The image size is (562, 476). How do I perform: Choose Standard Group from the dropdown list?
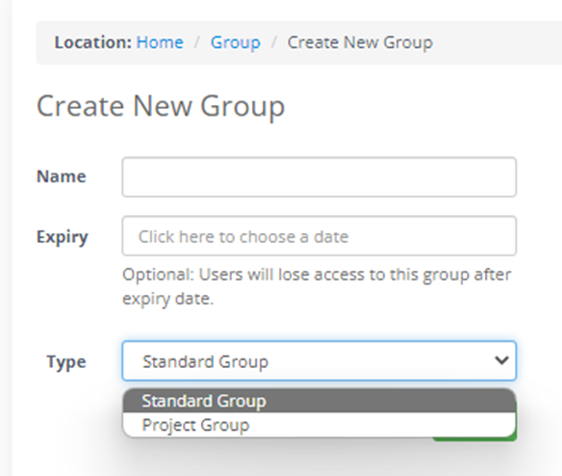coord(319,401)
